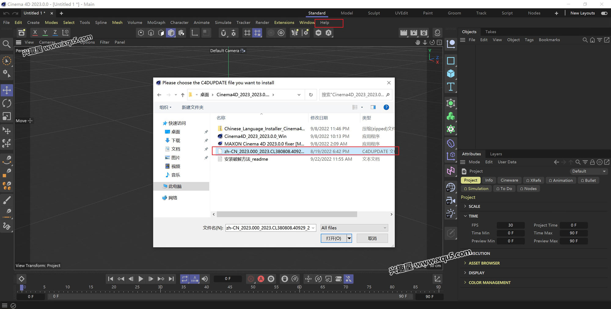
Task: Open Edit Render Settings clapper gear icon
Action: pyautogui.click(x=424, y=33)
